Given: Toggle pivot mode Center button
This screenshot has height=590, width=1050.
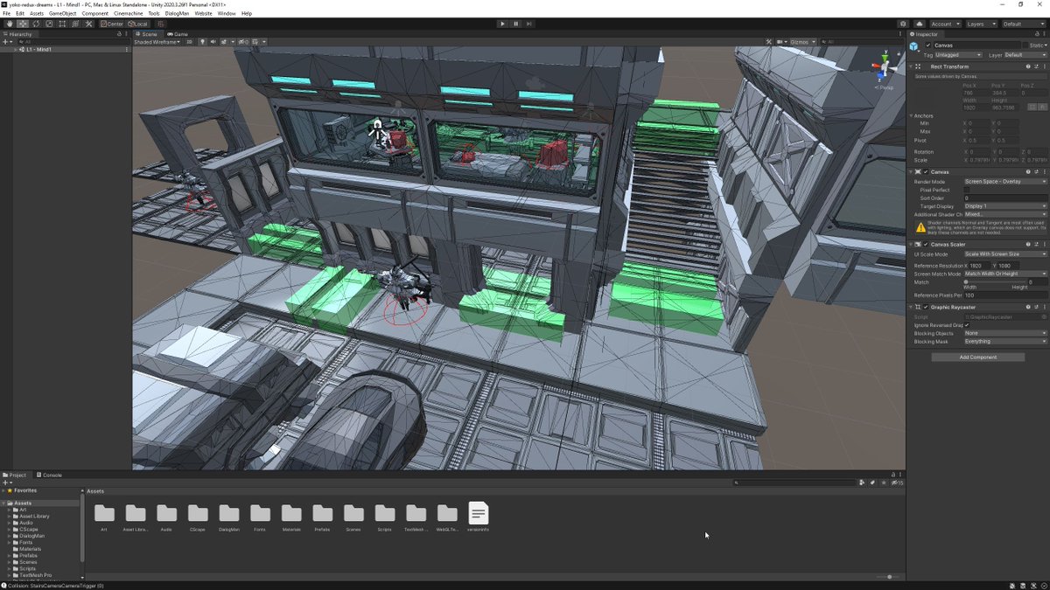Looking at the screenshot, I should (113, 24).
